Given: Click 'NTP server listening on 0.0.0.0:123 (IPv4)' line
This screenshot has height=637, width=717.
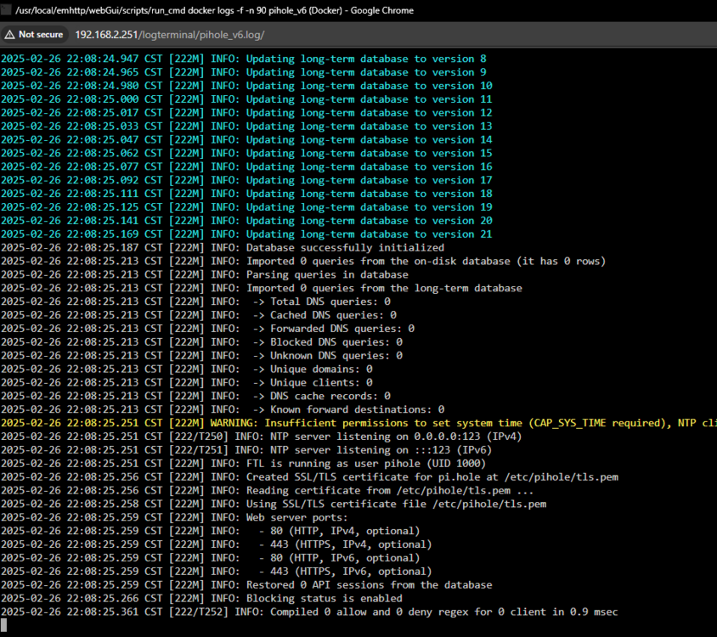Looking at the screenshot, I should pyautogui.click(x=262, y=437).
